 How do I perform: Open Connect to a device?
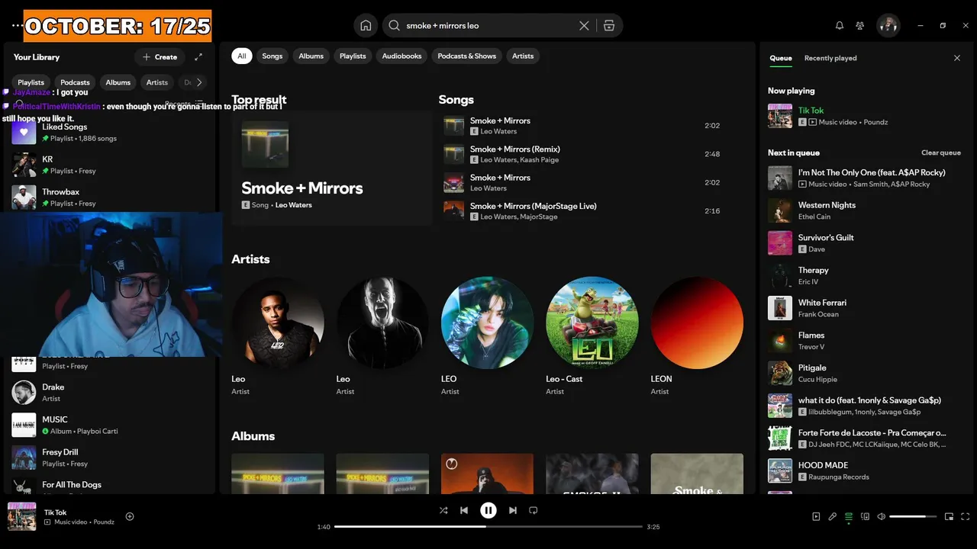click(865, 516)
